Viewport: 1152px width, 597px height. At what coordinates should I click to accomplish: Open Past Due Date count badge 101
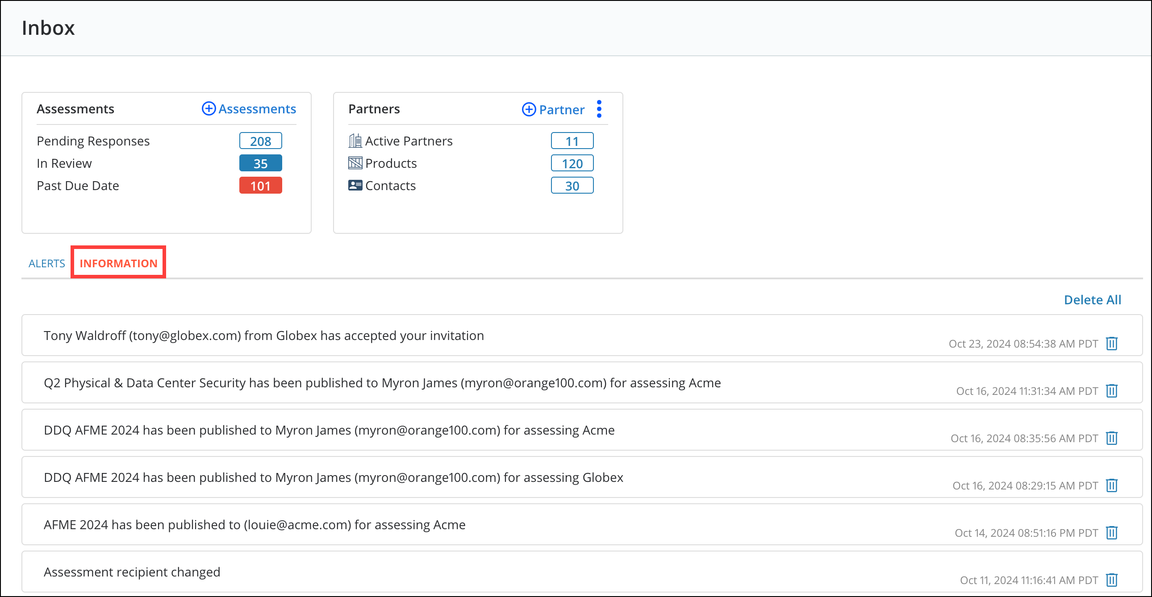pos(261,185)
